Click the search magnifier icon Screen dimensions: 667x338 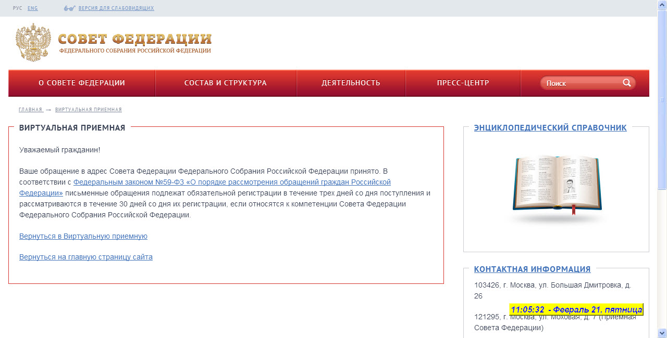tap(626, 83)
